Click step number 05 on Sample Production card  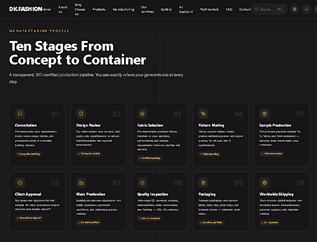click(300, 114)
